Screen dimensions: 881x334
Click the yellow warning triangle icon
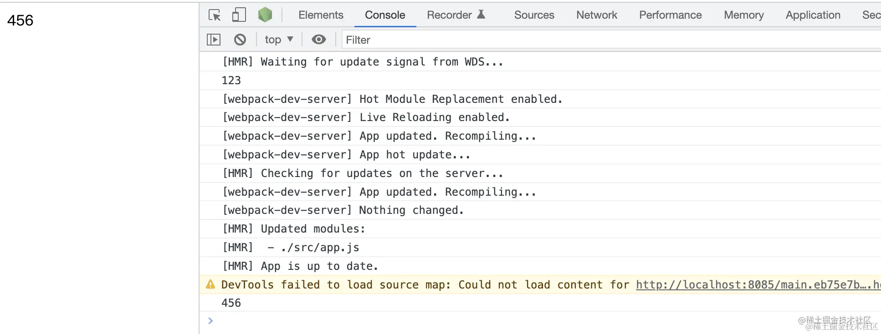click(x=210, y=284)
